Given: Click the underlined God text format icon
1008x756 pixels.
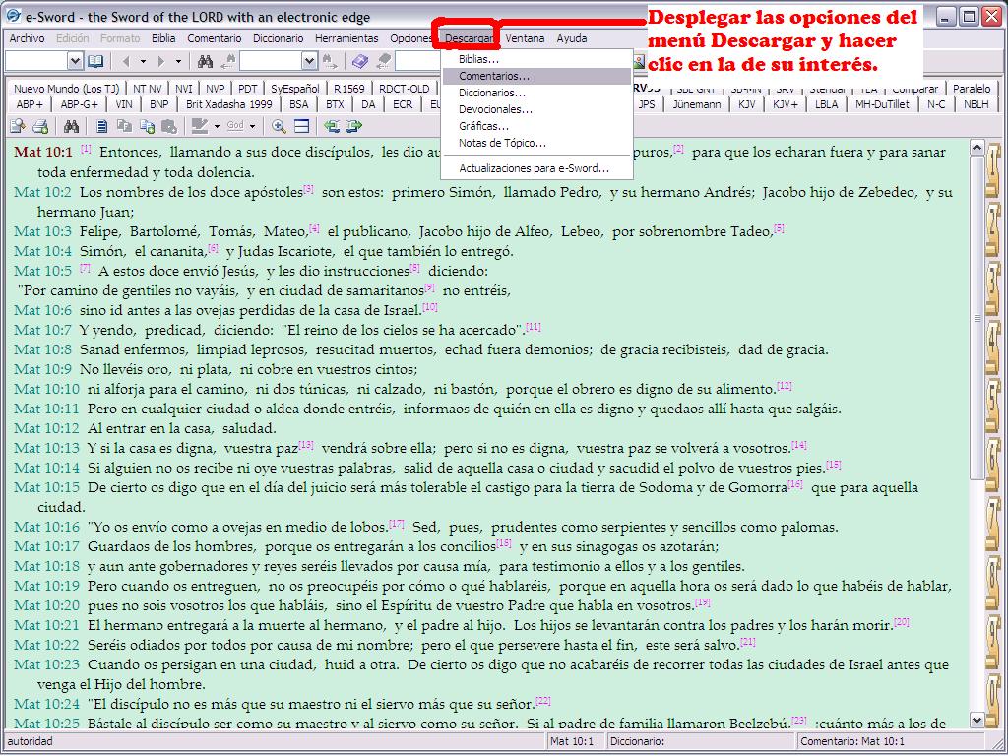Looking at the screenshot, I should [235, 127].
